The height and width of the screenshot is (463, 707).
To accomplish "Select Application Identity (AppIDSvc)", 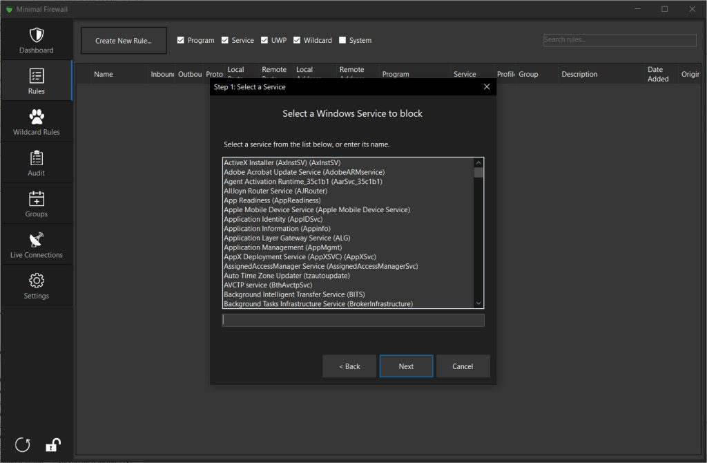I will click(x=348, y=219).
